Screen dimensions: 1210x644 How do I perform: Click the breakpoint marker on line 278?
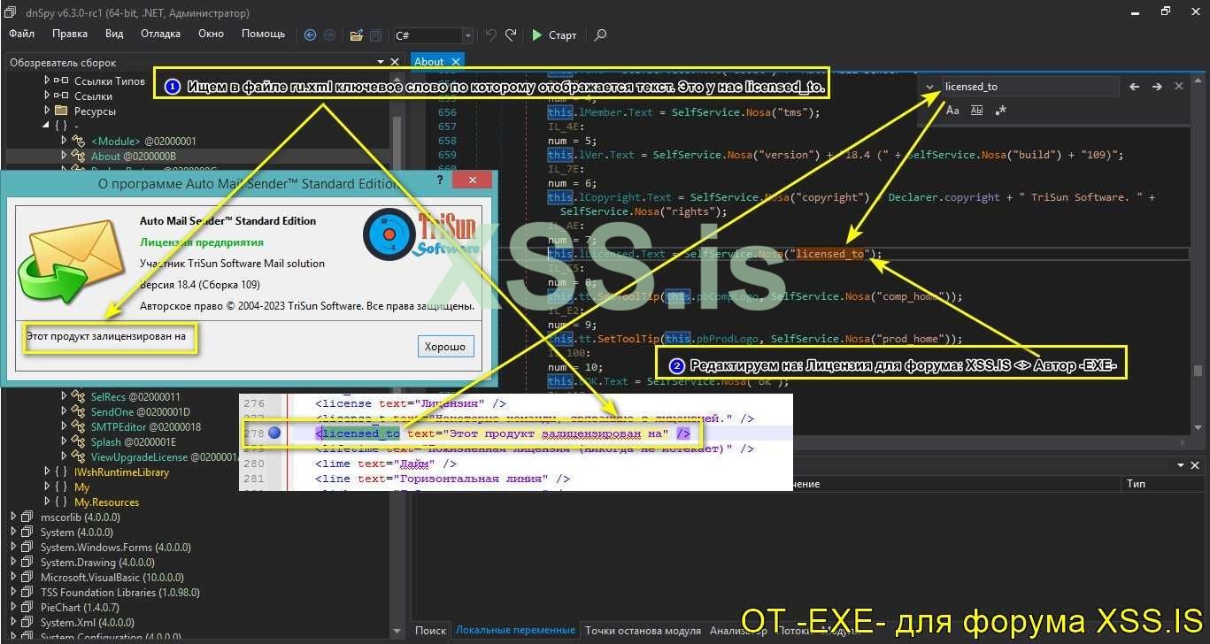274,433
